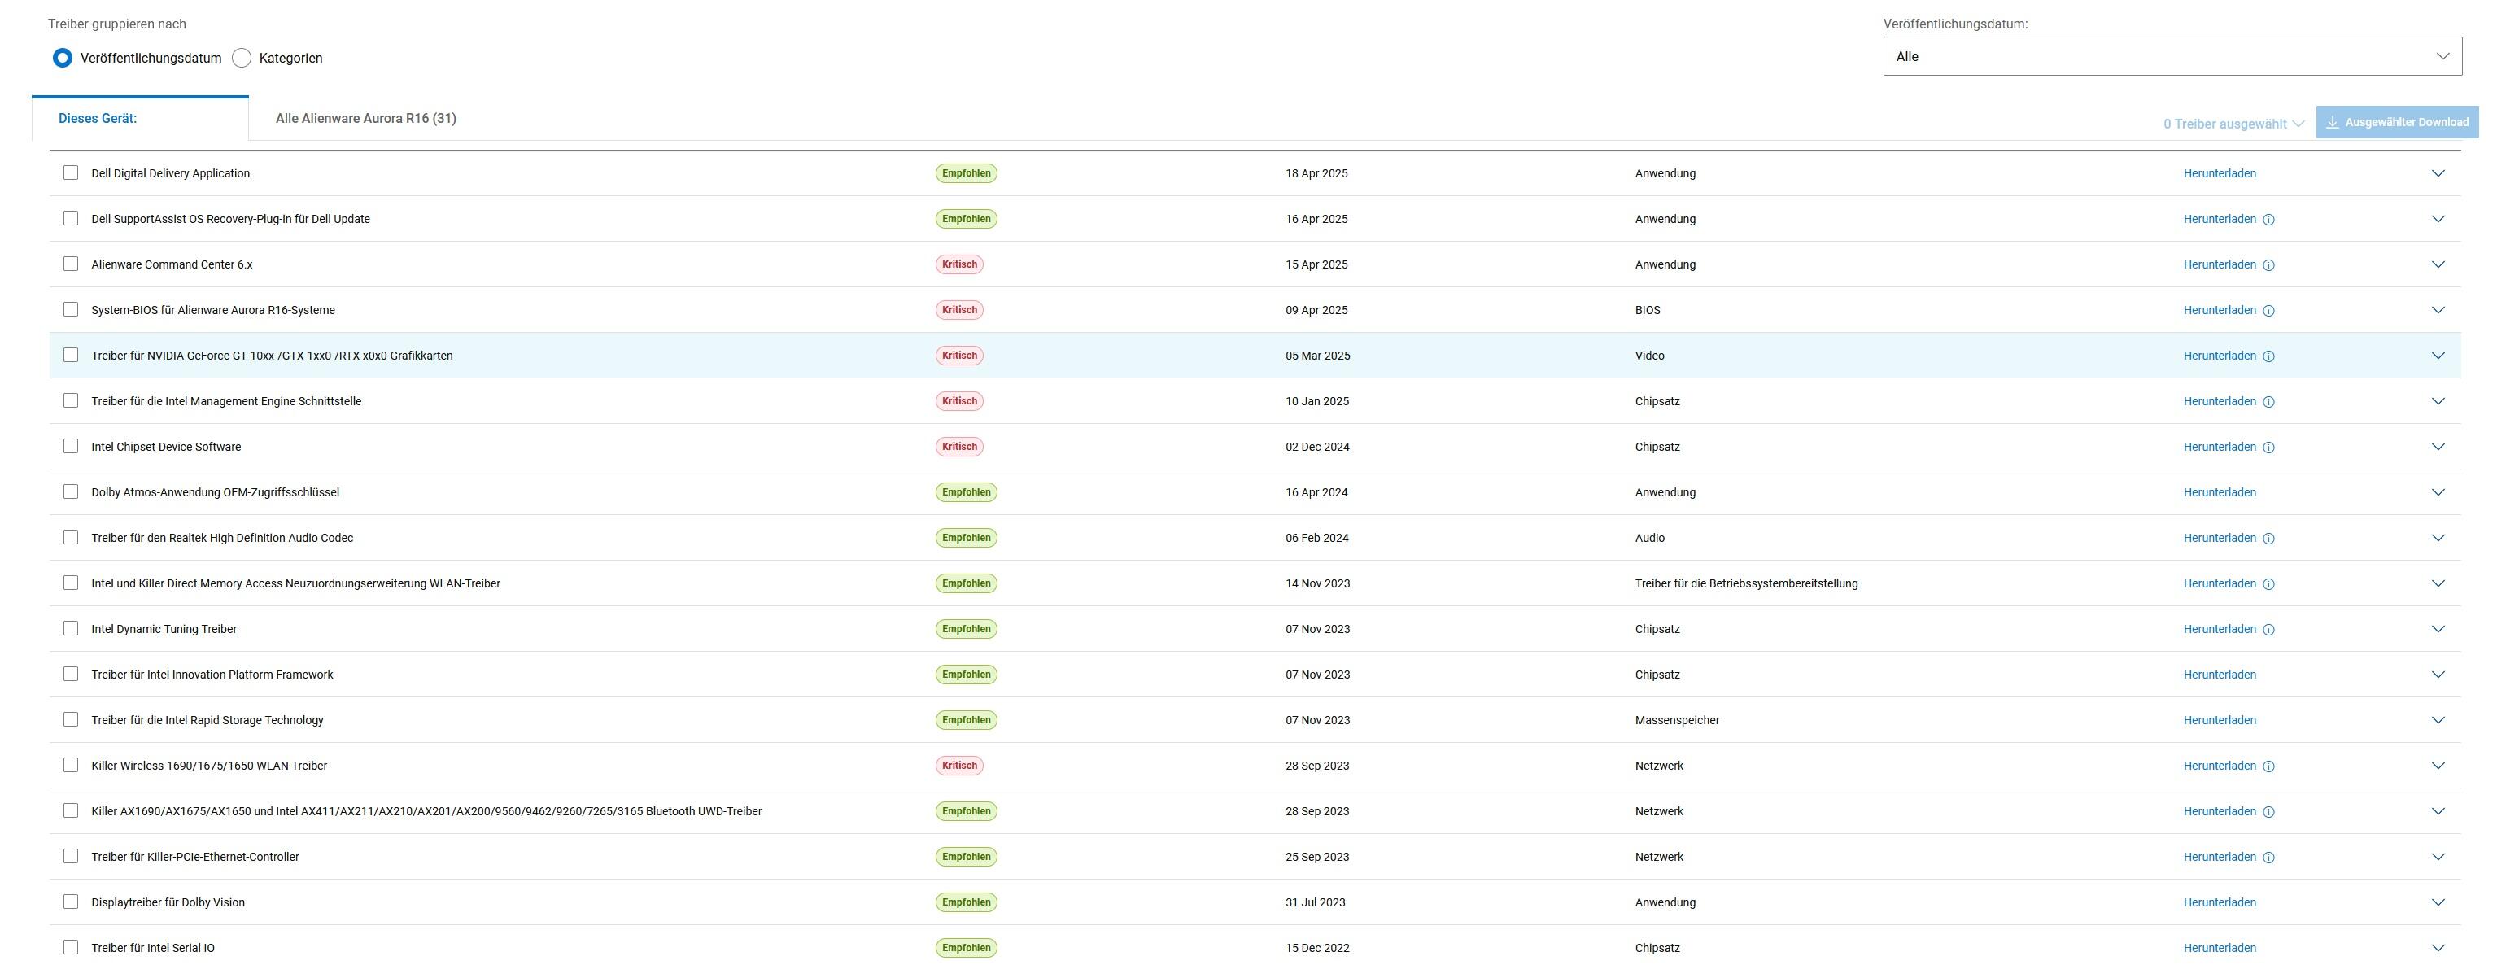Click info icon for Realtek Audio Codec driver
2497x965 pixels.
pos(2268,539)
